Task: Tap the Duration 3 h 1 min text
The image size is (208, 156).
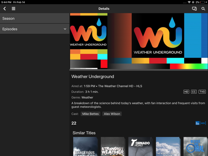Action: [85, 92]
